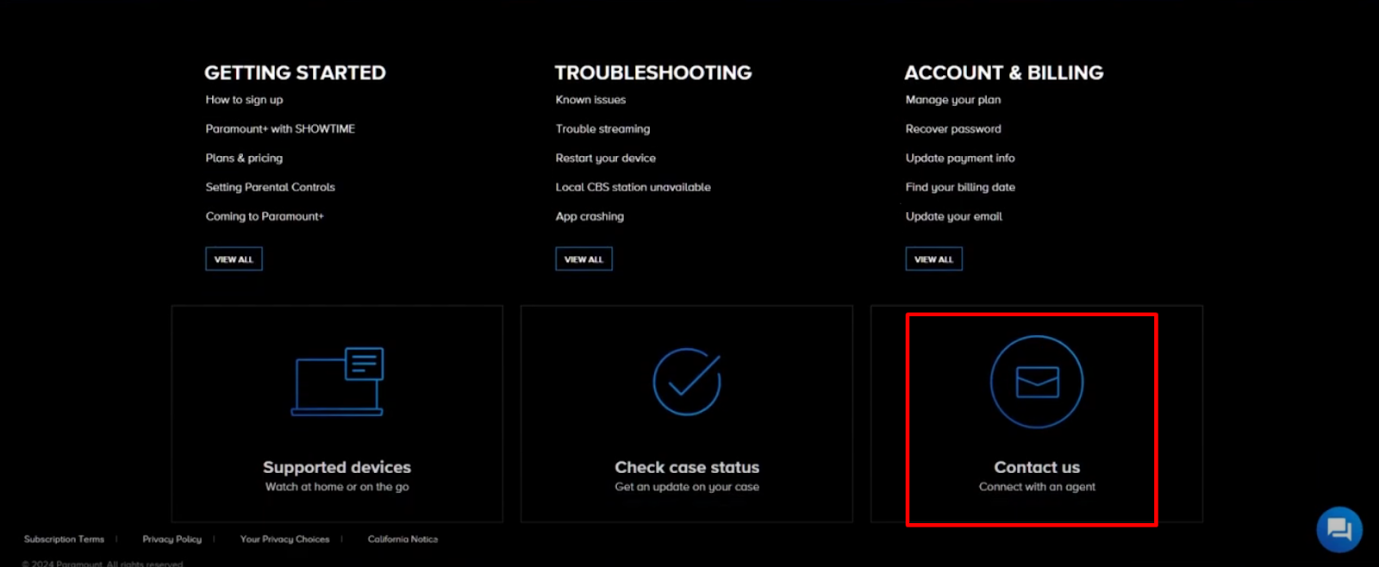1379x567 pixels.
Task: Go to Plans & pricing
Action: click(x=244, y=159)
